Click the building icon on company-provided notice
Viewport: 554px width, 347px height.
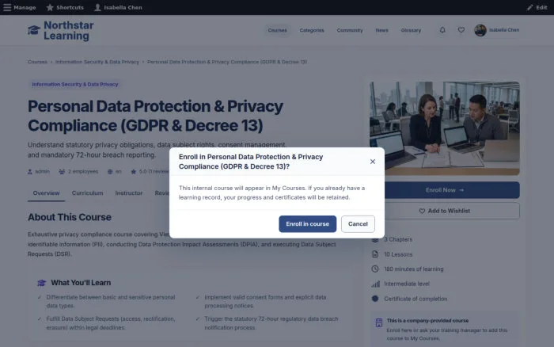tap(379, 322)
